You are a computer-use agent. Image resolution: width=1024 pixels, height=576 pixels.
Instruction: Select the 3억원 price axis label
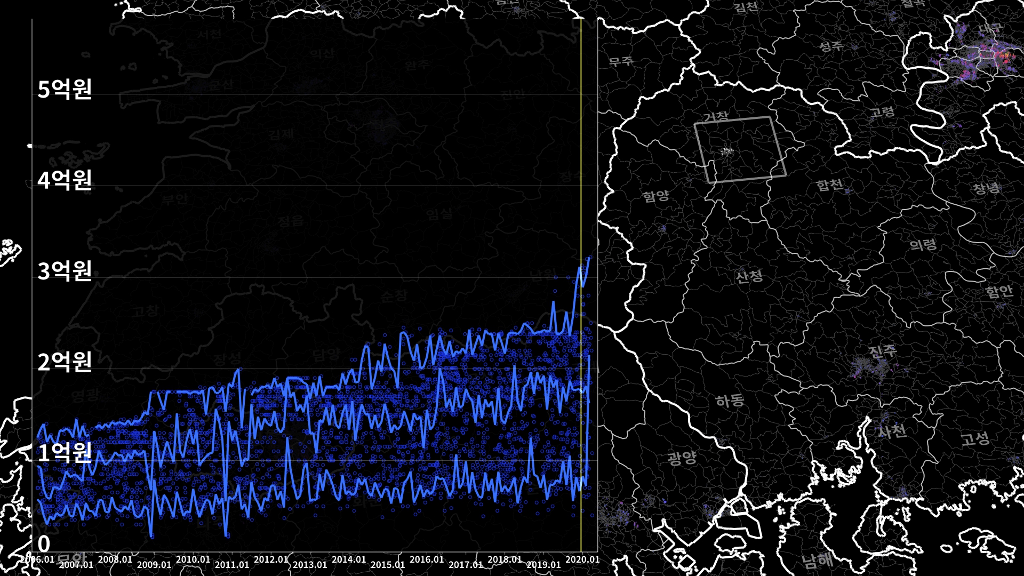(65, 271)
